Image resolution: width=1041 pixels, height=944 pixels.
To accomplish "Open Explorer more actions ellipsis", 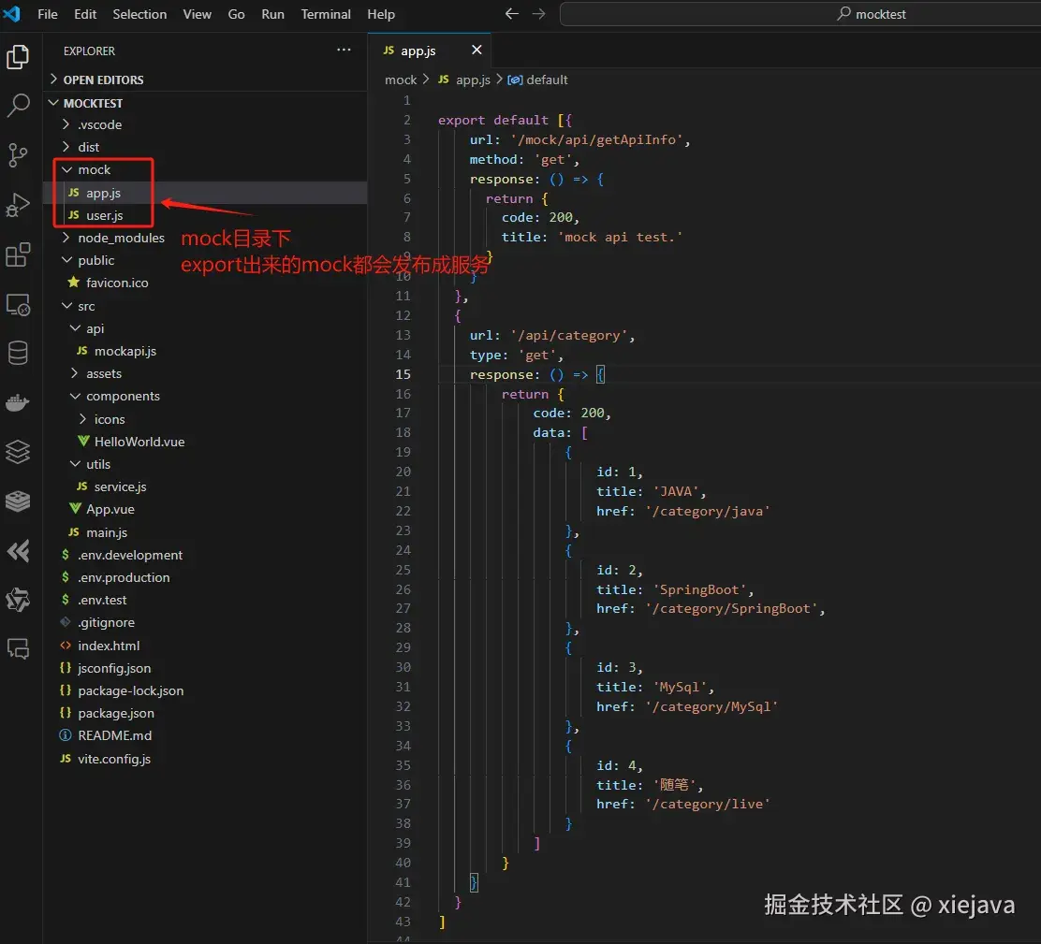I will click(x=344, y=51).
